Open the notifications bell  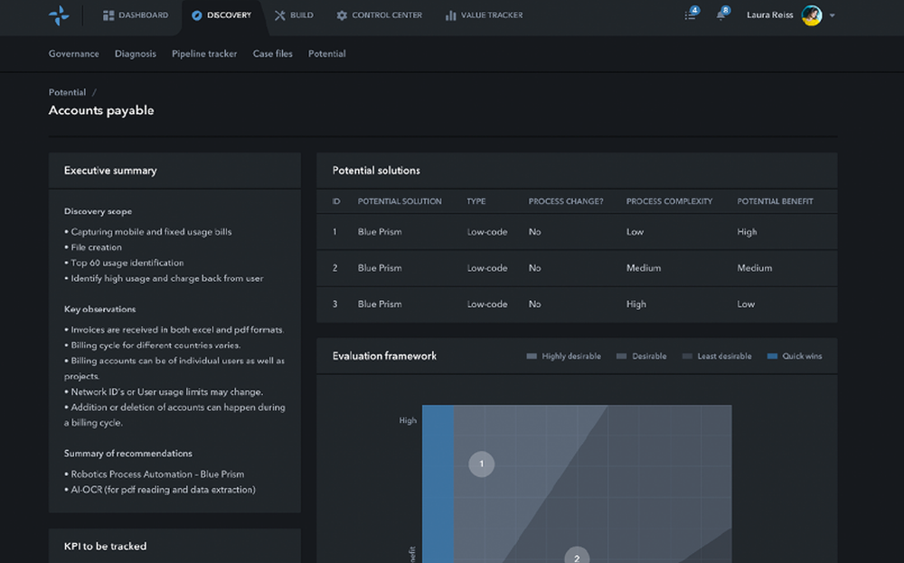(721, 14)
